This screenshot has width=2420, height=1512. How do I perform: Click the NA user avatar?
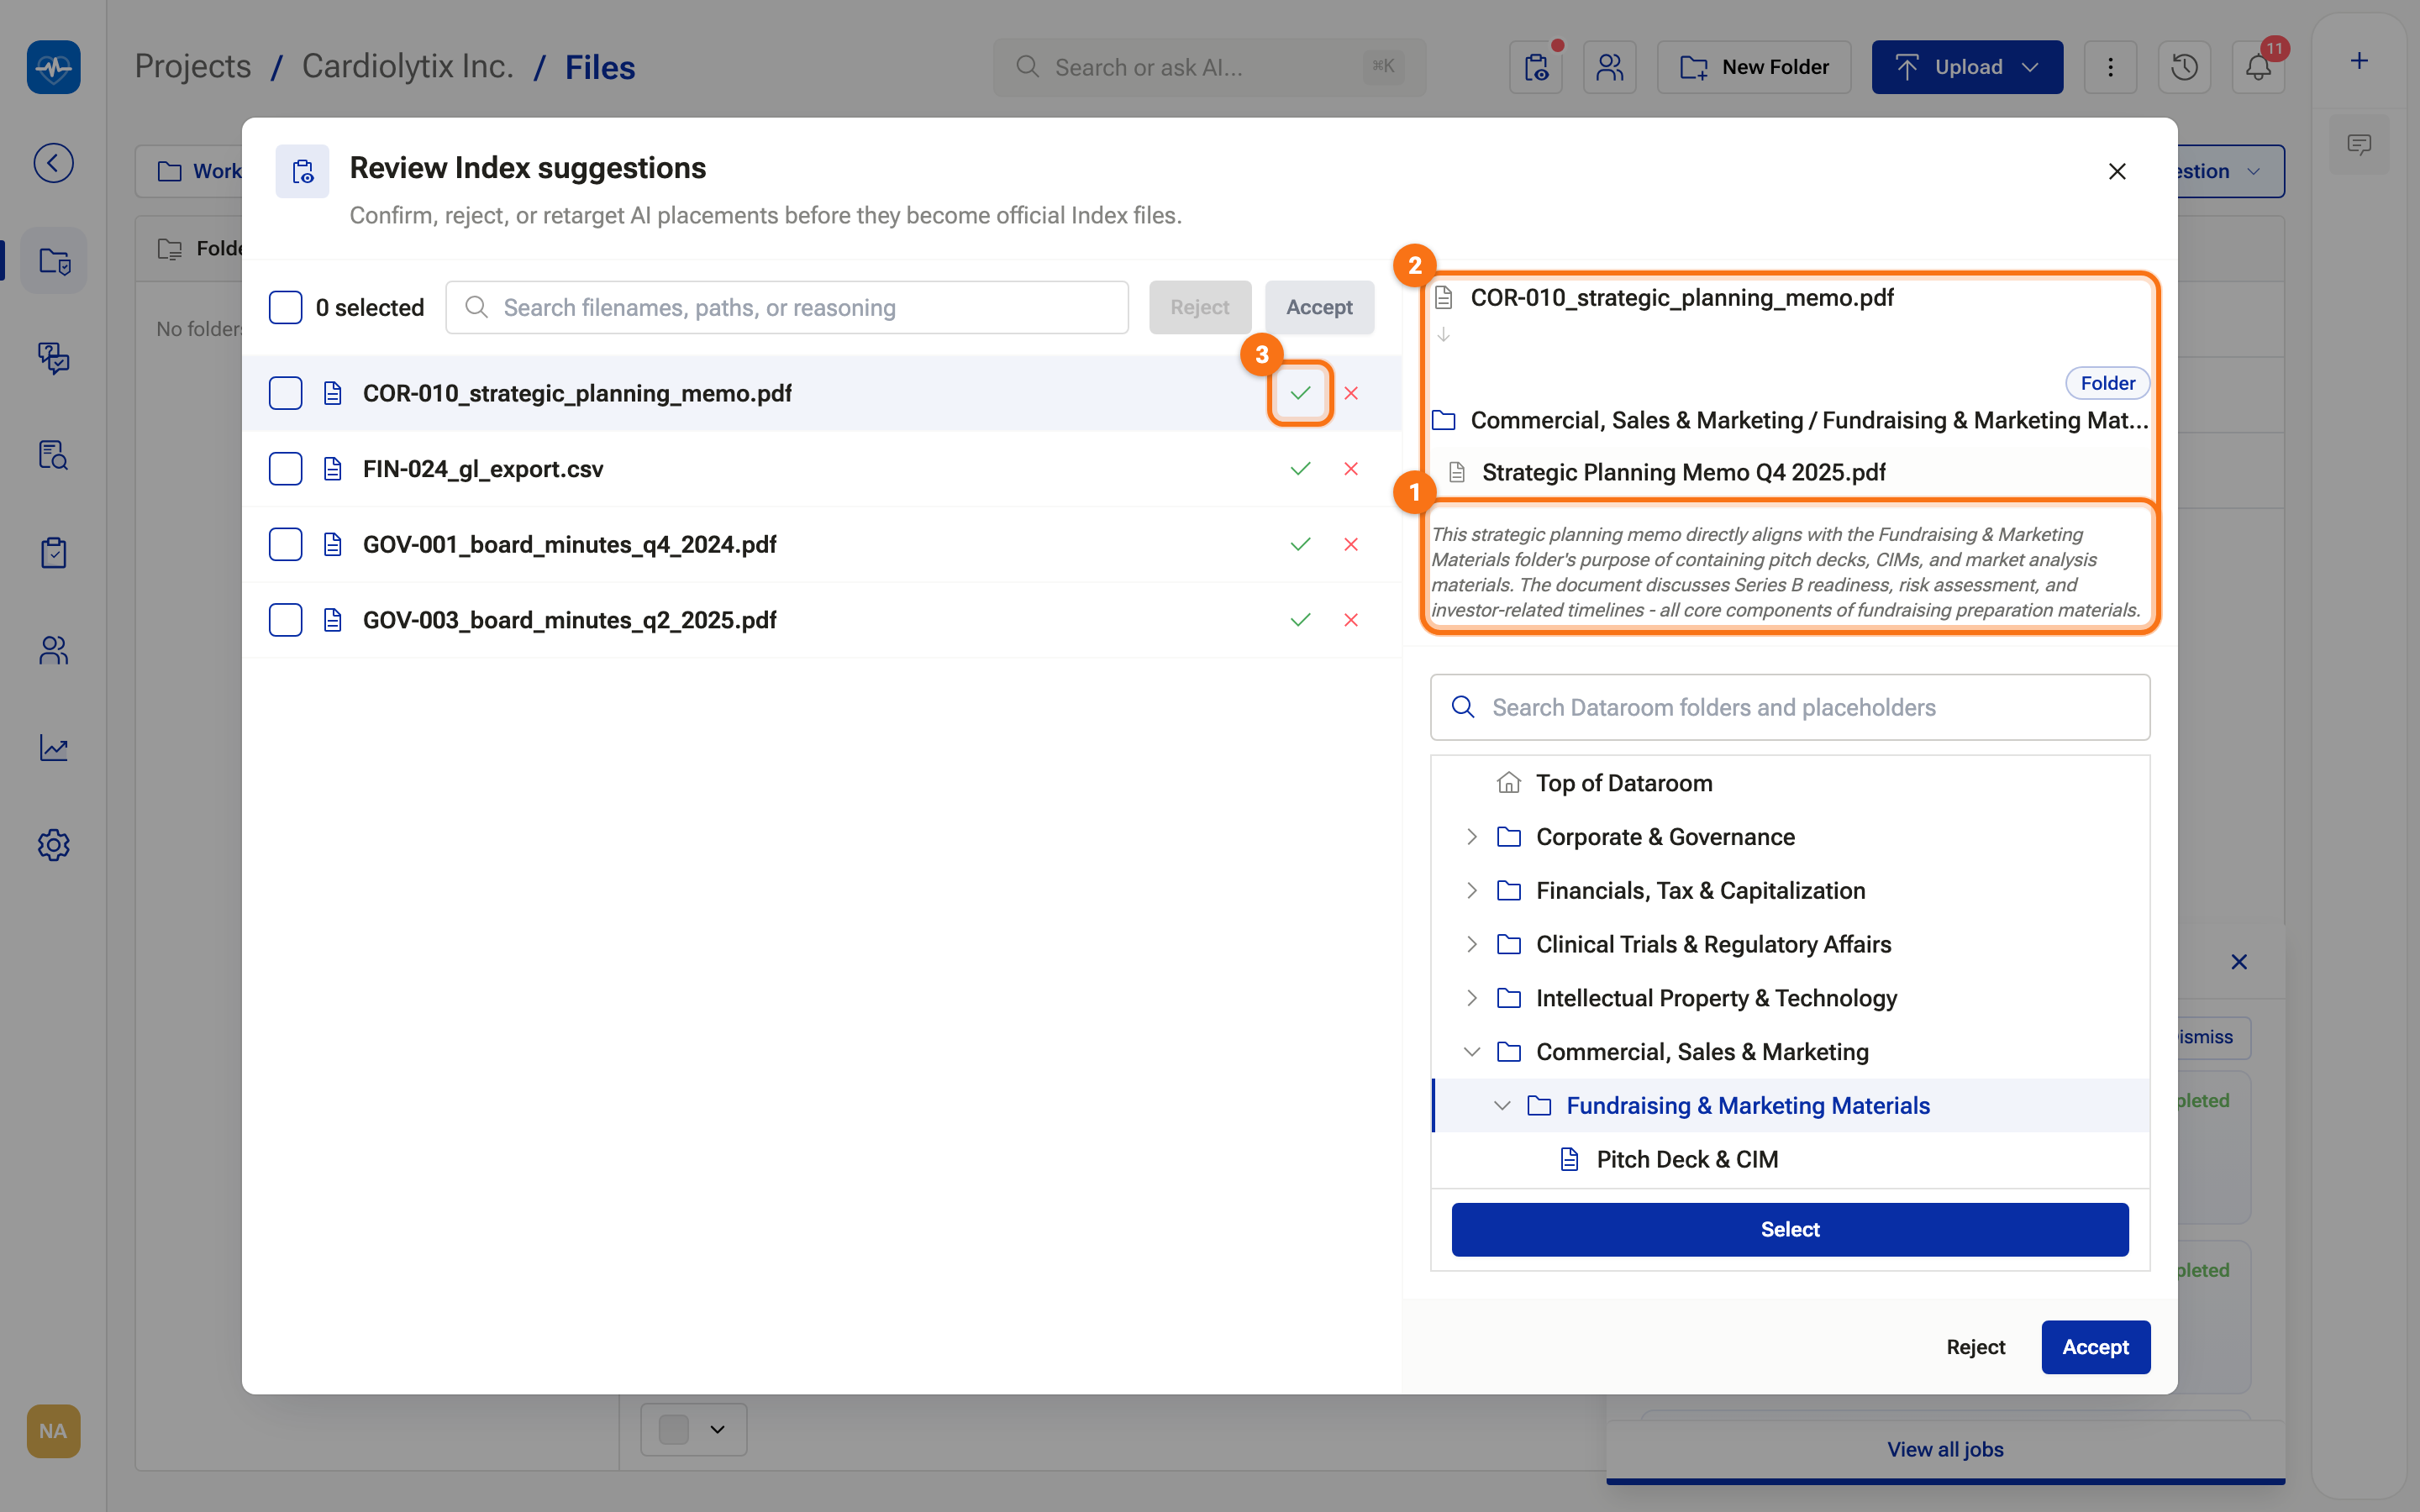tap(53, 1431)
